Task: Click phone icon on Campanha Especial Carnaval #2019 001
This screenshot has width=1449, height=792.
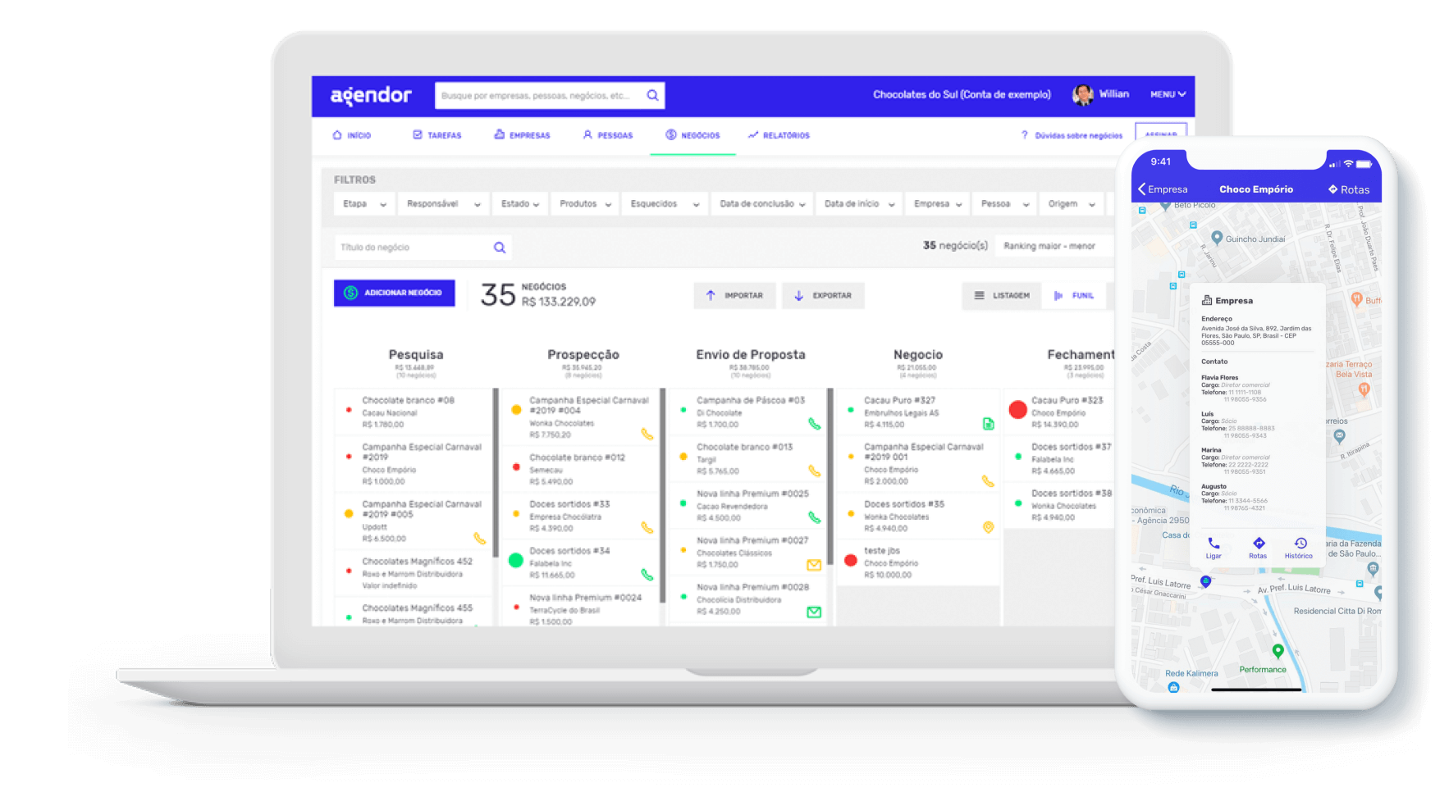Action: coord(988,481)
